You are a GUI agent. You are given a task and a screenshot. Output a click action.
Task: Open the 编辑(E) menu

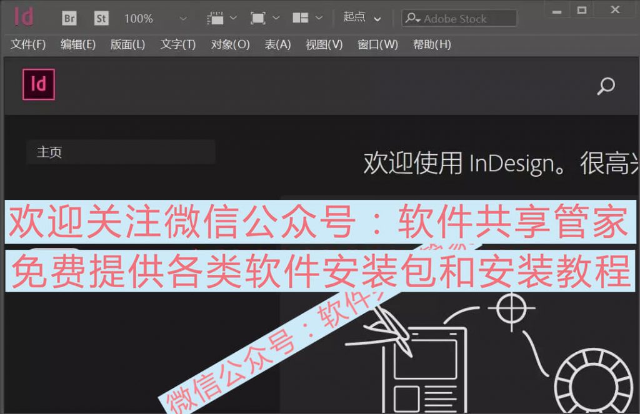pos(78,44)
